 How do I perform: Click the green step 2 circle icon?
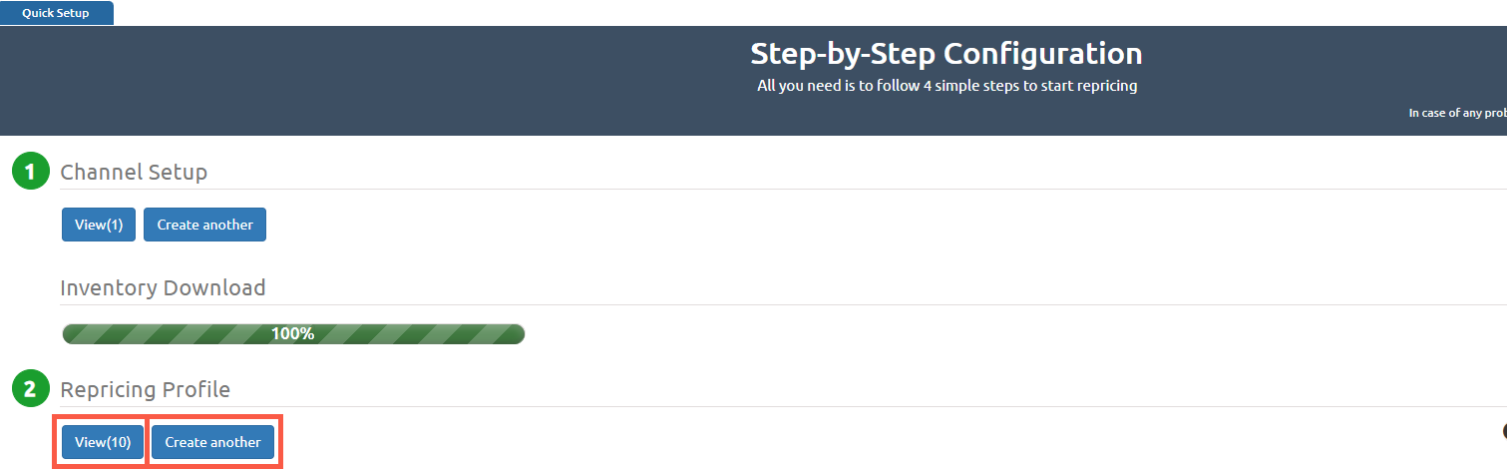pyautogui.click(x=30, y=389)
